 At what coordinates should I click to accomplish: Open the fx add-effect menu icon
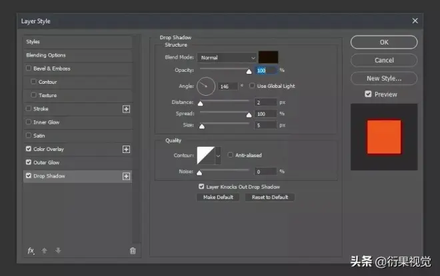click(x=31, y=251)
